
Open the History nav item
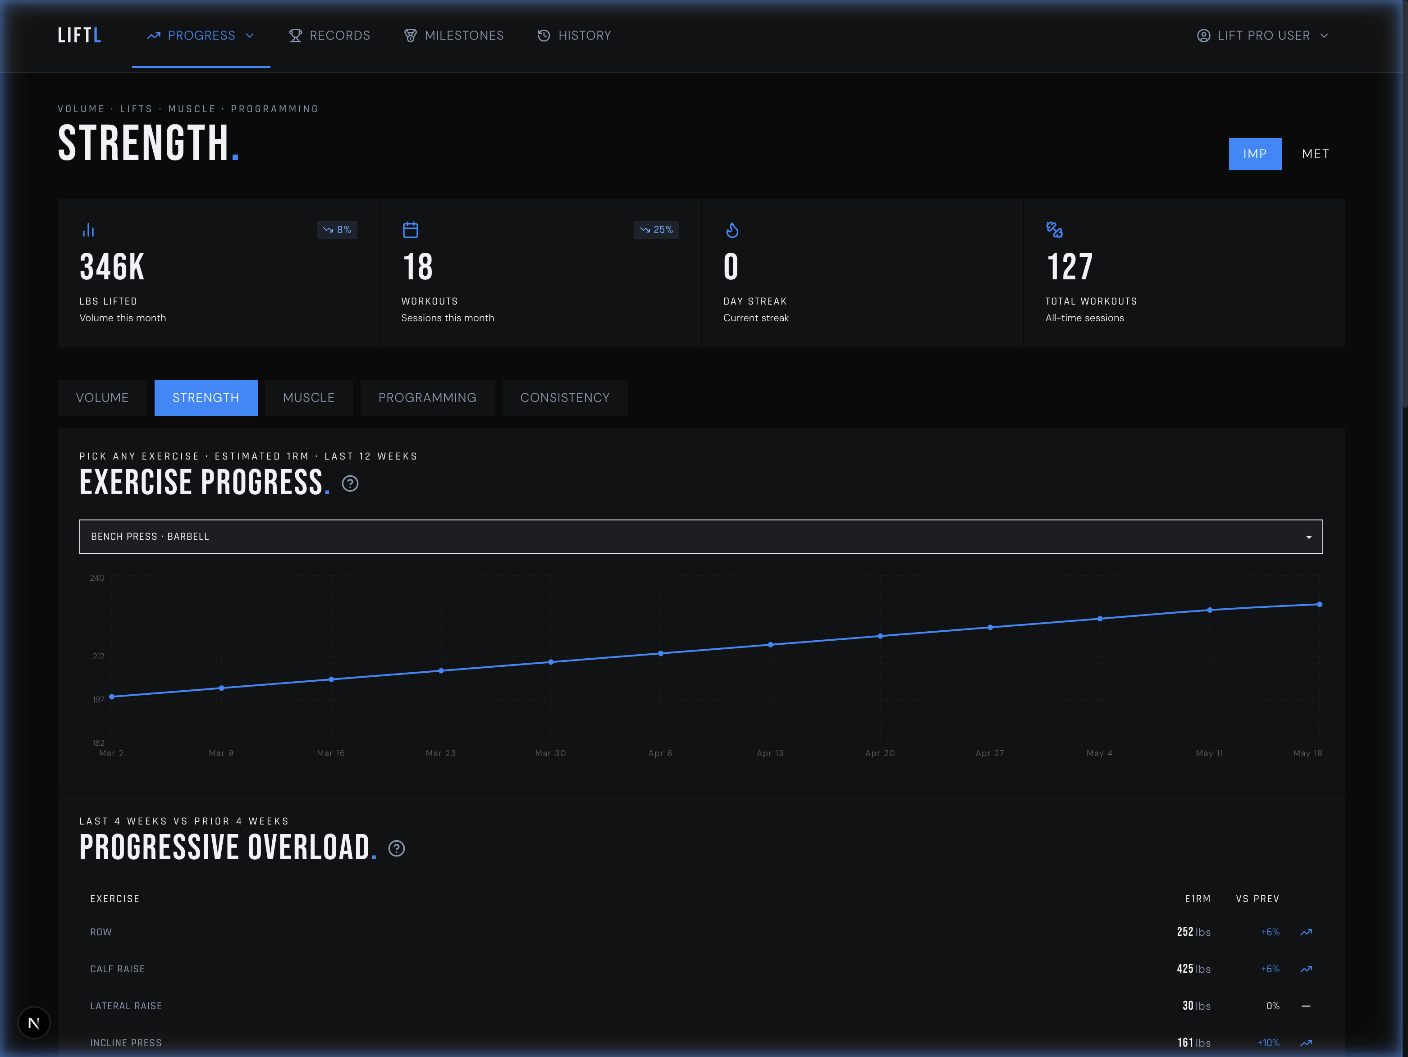(574, 36)
